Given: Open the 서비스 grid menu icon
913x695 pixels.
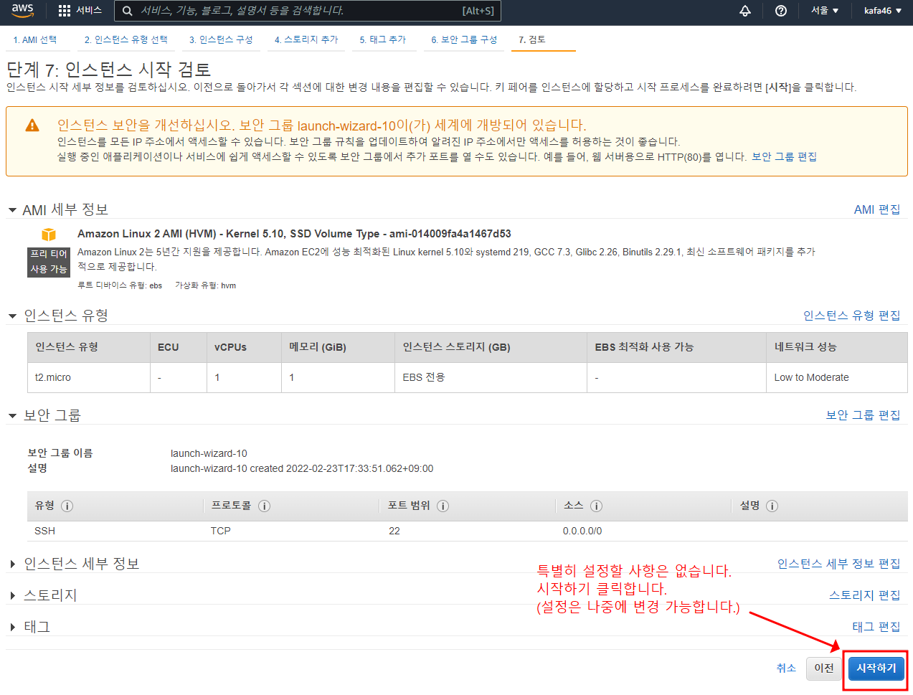Looking at the screenshot, I should click(65, 11).
